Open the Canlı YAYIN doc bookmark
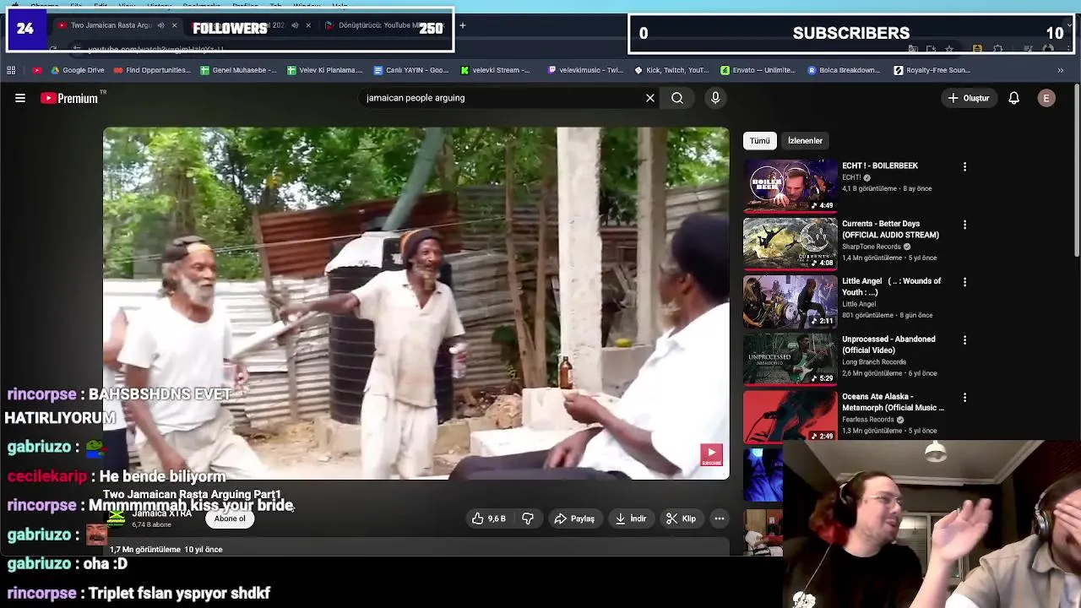Viewport: 1081px width, 608px height. click(411, 70)
